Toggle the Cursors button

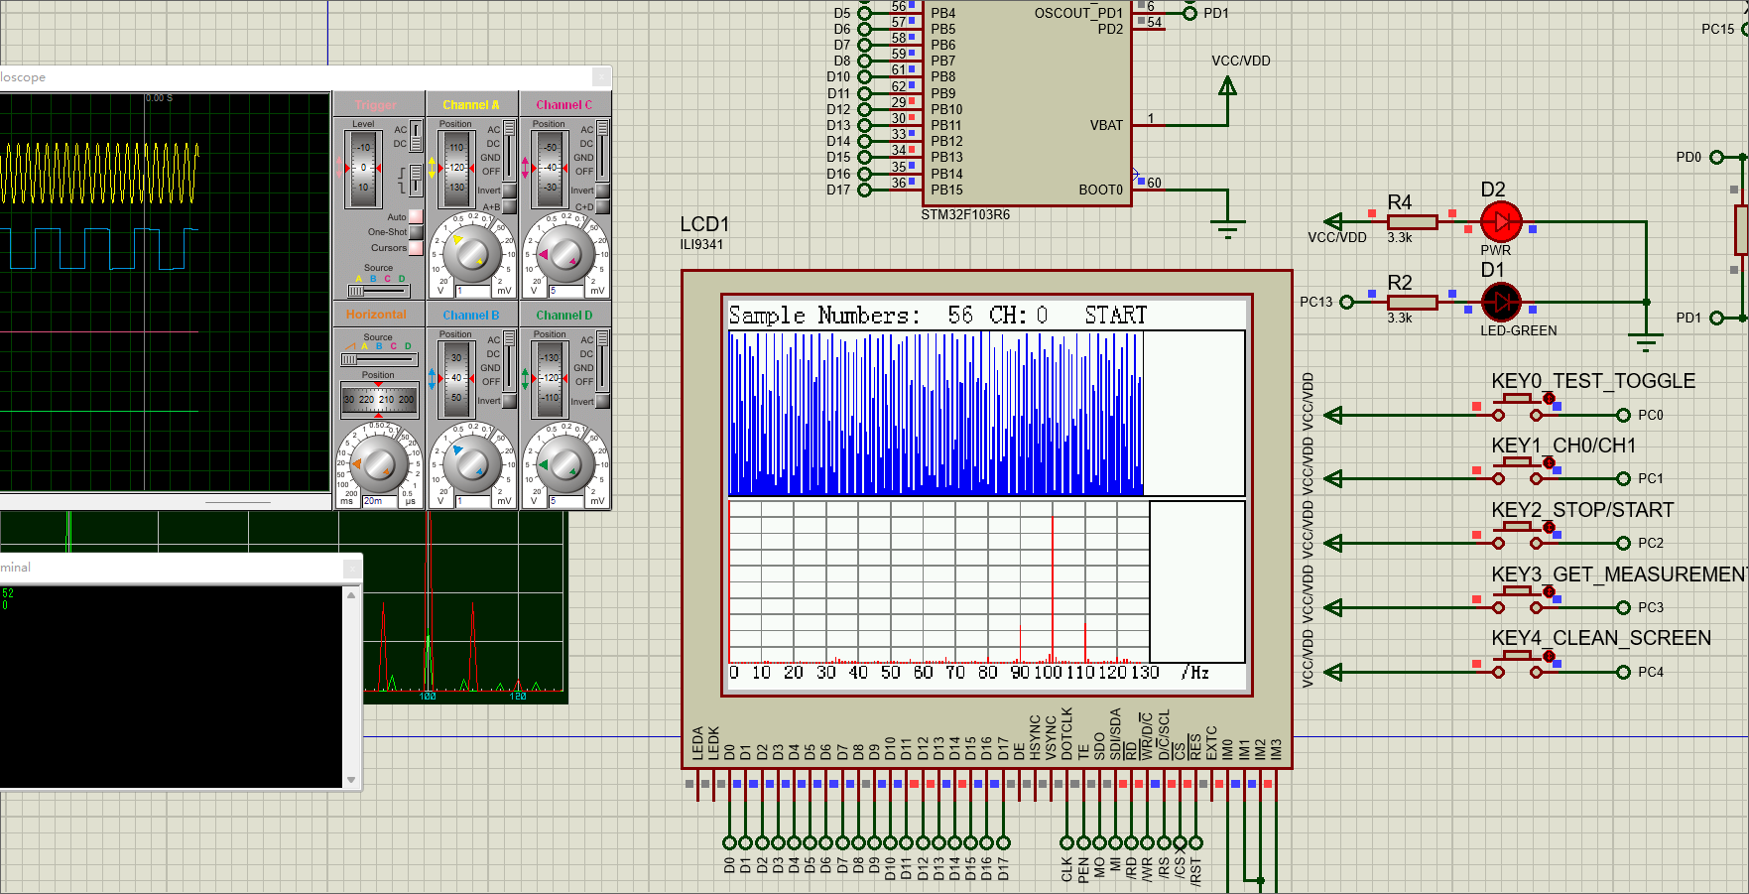[416, 248]
